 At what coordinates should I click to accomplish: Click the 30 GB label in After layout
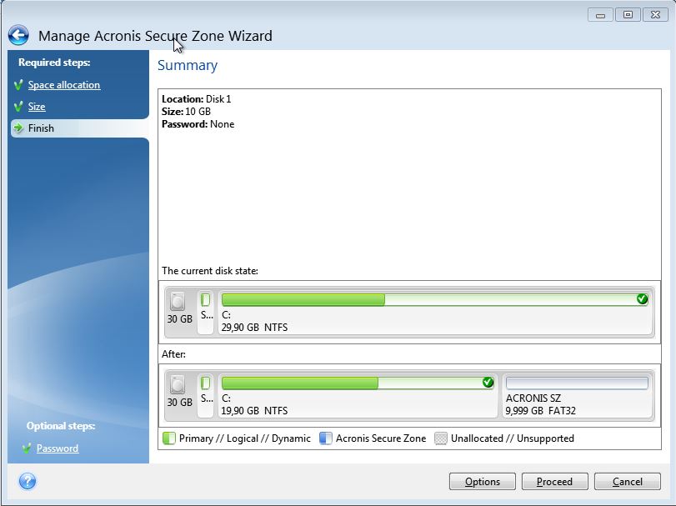180,402
